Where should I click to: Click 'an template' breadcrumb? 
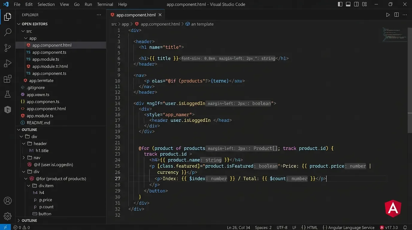[199, 24]
